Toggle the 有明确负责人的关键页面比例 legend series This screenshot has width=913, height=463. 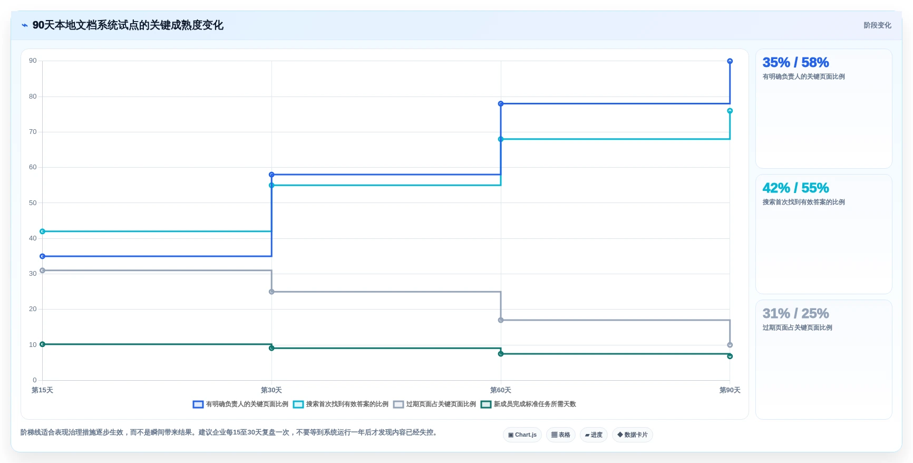pos(240,404)
